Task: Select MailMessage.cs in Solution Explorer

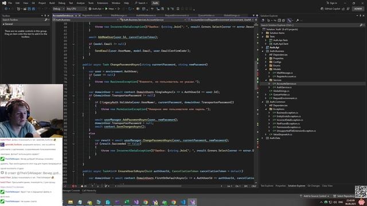Action: 284,73
